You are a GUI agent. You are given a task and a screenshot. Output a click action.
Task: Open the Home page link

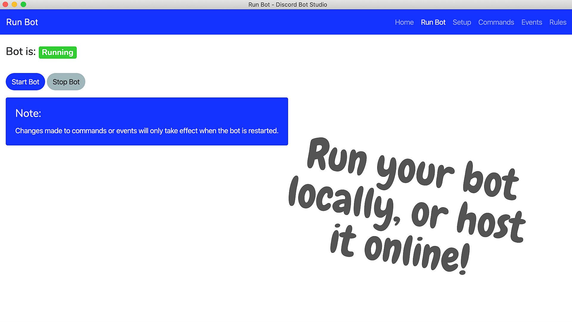pyautogui.click(x=404, y=22)
